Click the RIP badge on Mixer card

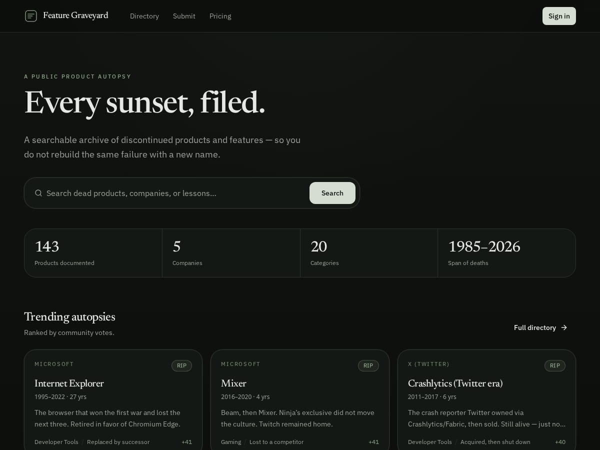tap(368, 365)
